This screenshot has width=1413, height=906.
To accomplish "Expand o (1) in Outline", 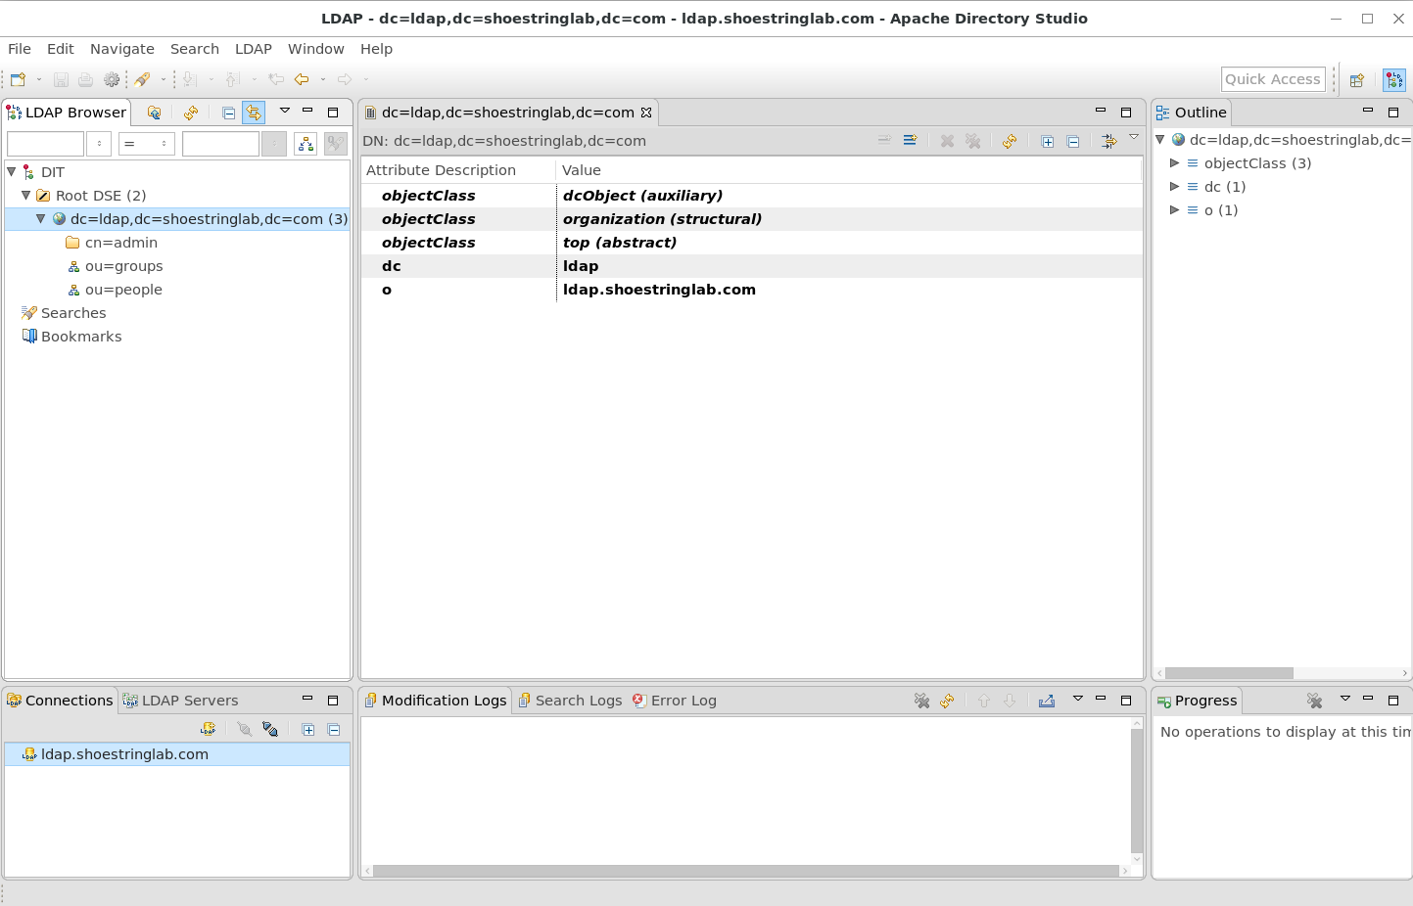I will coord(1175,210).
